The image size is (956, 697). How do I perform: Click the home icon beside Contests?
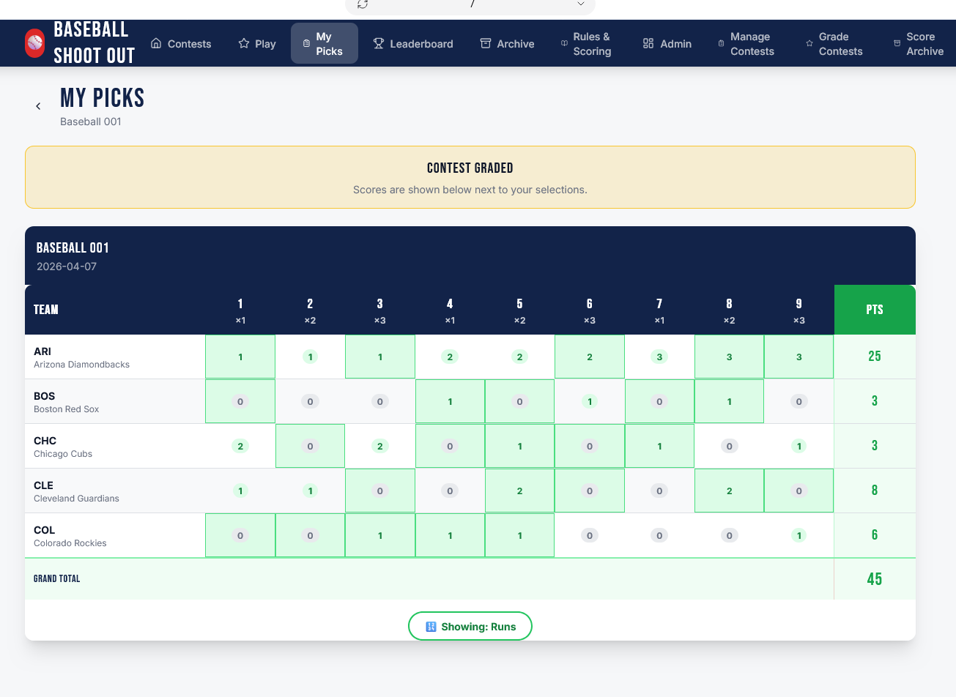tap(156, 43)
